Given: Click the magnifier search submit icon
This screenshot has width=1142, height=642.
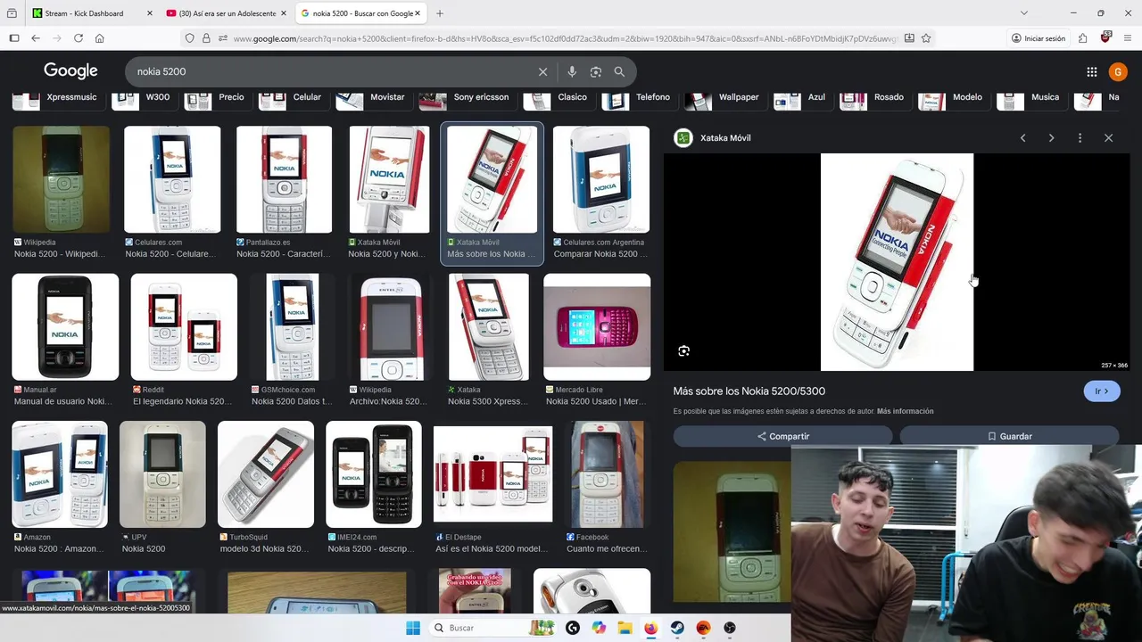Looking at the screenshot, I should 619,71.
